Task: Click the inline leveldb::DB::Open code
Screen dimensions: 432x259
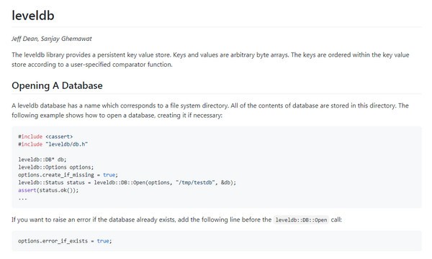Action: point(301,220)
